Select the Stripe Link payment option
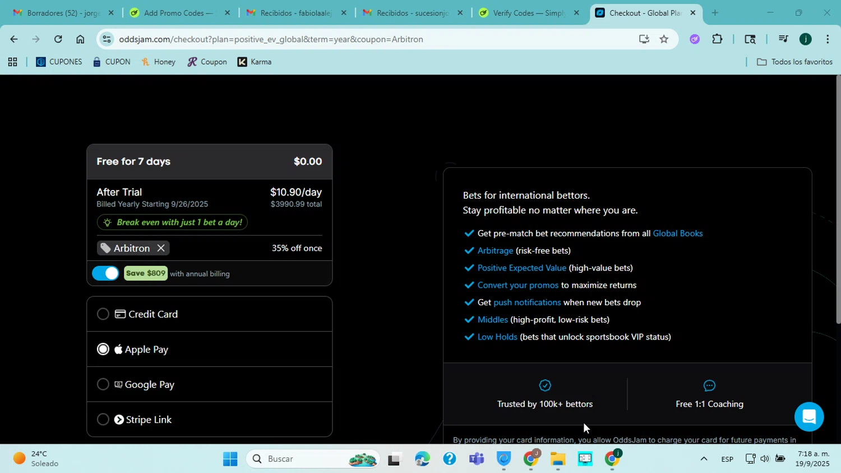 [209, 419]
